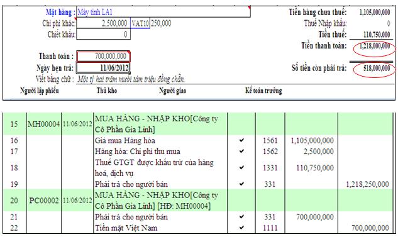
Task: Select the Mặt hàng field 'Máy tính LA1'
Action: point(163,12)
